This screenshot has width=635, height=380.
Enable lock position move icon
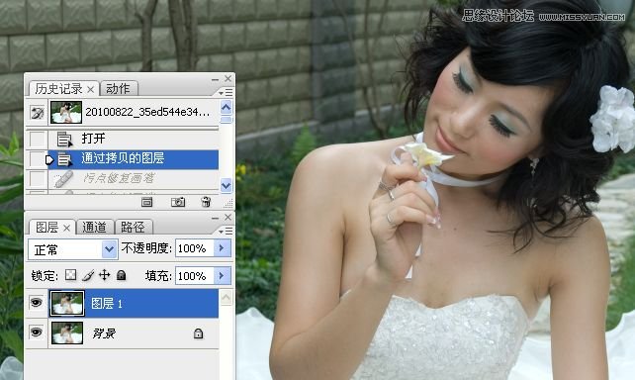(x=105, y=275)
